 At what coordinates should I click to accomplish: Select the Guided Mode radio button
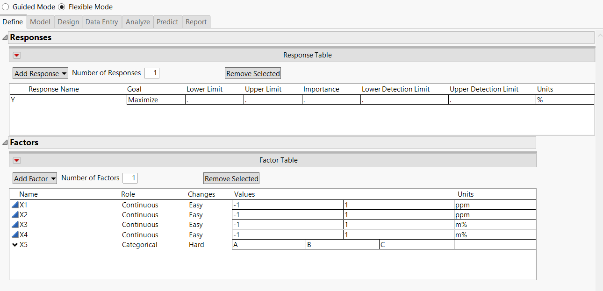pyautogui.click(x=6, y=7)
